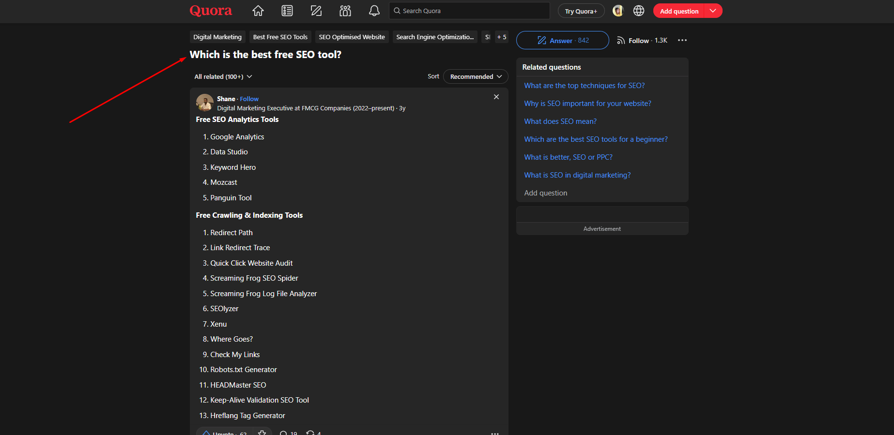
Task: Expand the arrow beside Add question
Action: click(x=713, y=11)
